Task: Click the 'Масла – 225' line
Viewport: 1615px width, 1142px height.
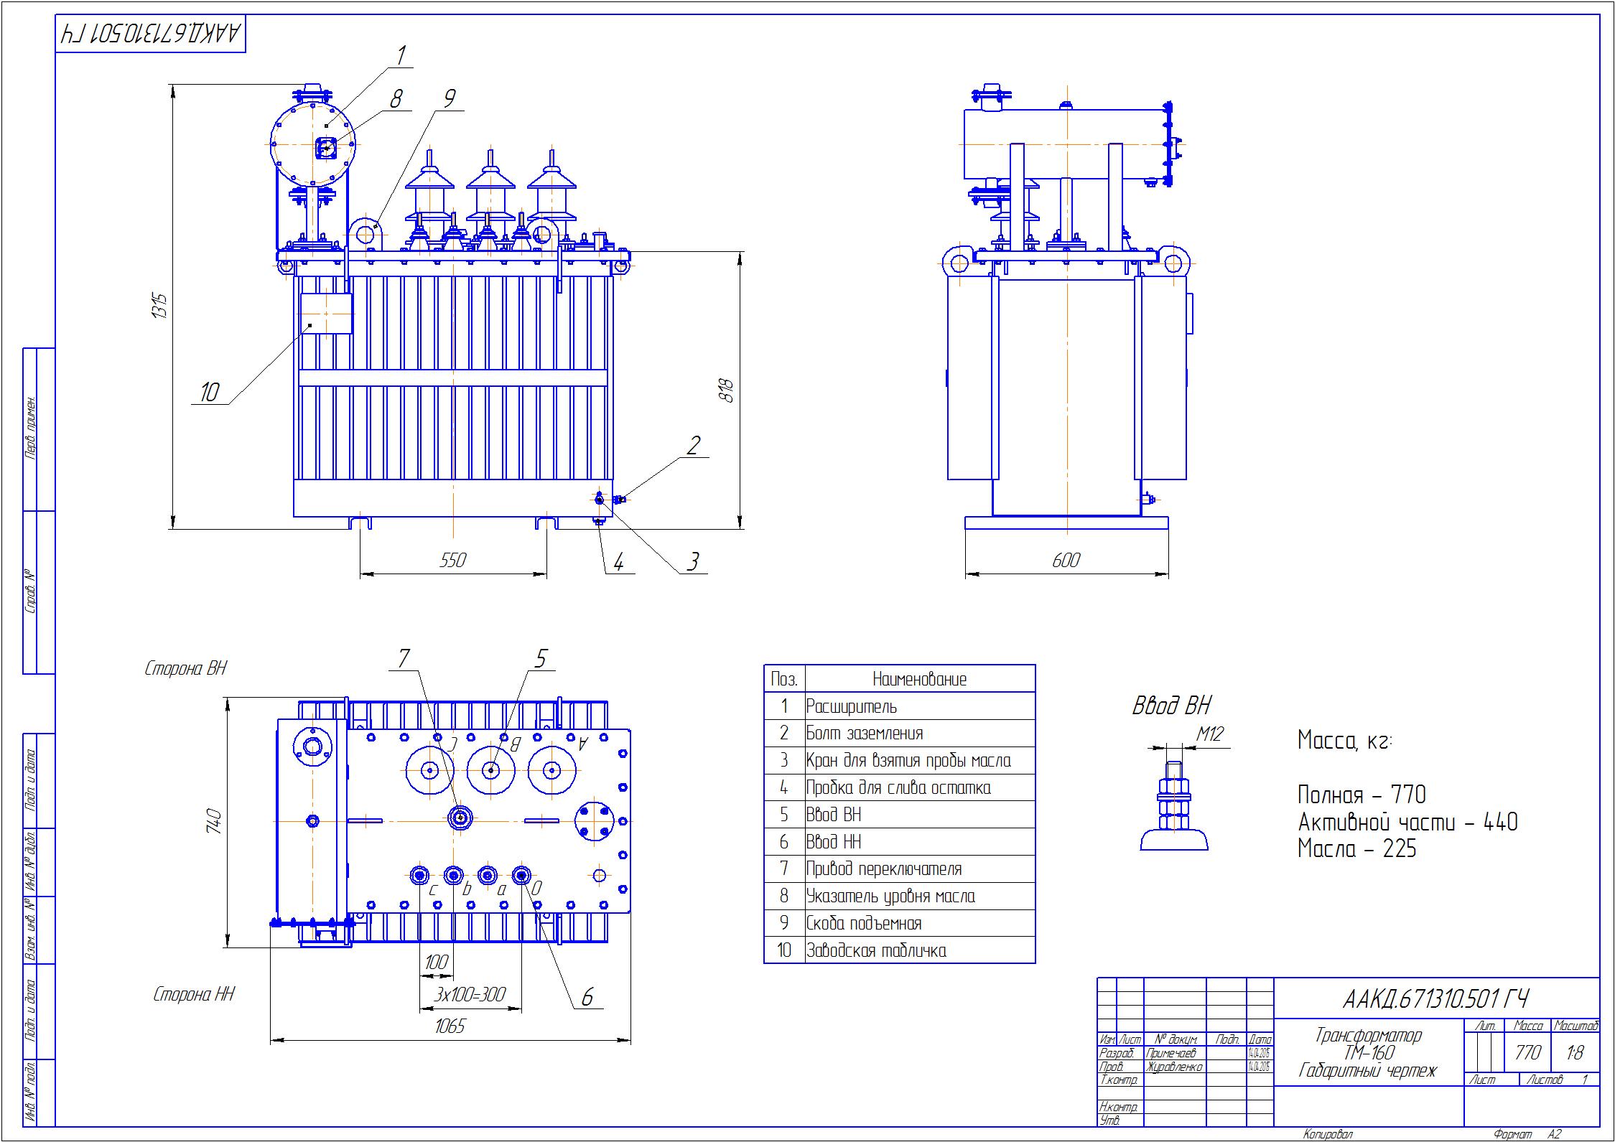Action: [1356, 849]
